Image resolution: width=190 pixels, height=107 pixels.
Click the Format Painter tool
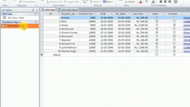[x=27, y=2]
